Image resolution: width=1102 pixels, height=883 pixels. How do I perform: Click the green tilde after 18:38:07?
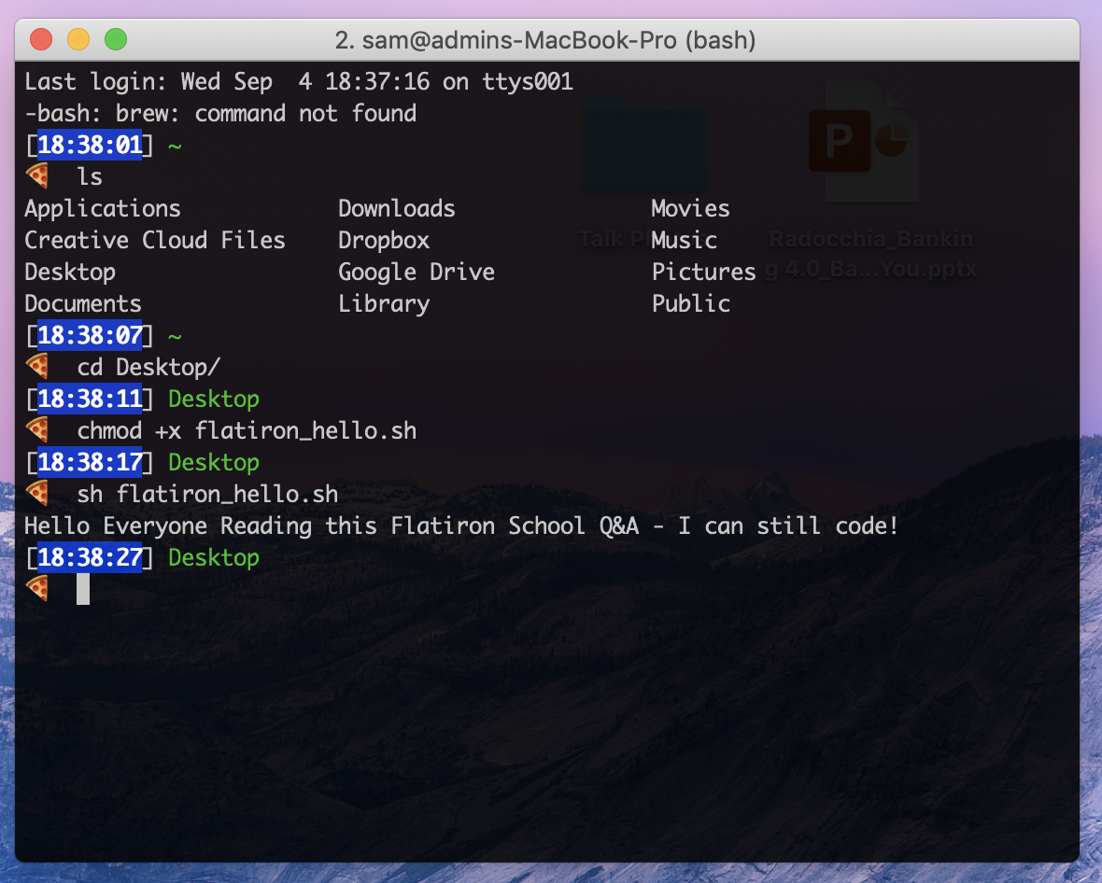point(175,336)
